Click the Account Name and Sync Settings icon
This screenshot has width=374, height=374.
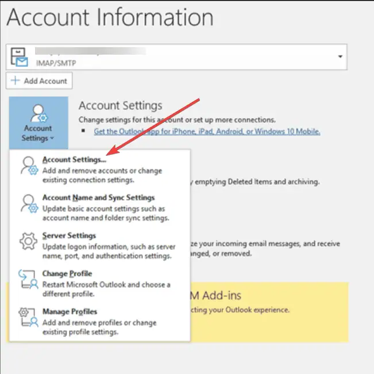[29, 204]
